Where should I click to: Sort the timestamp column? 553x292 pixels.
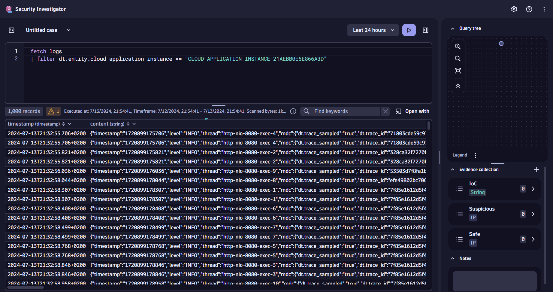point(63,124)
